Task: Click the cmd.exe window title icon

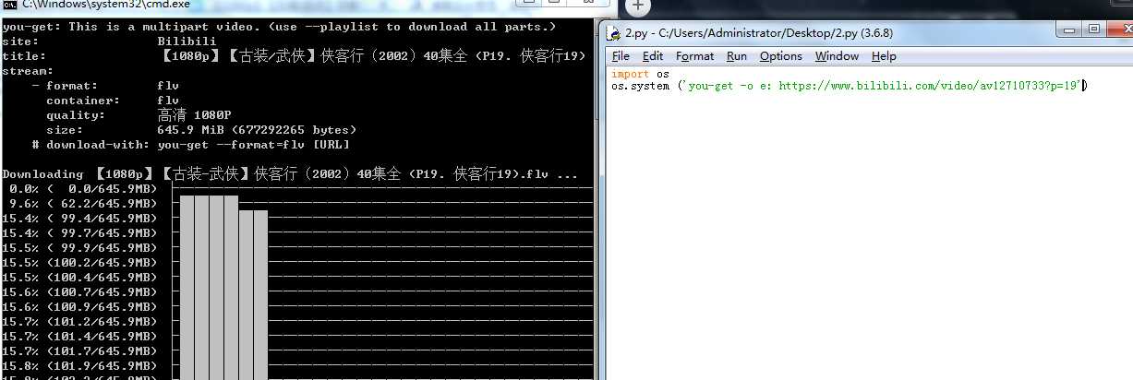Action: [x=9, y=5]
